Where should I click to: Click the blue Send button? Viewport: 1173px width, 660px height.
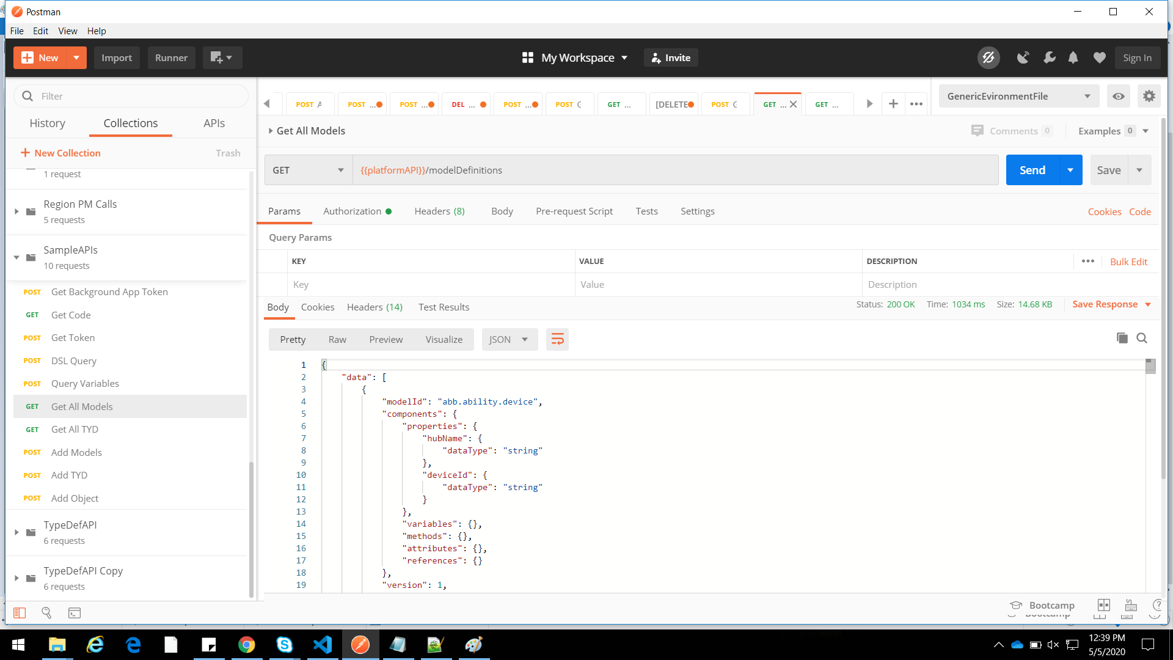(1032, 170)
